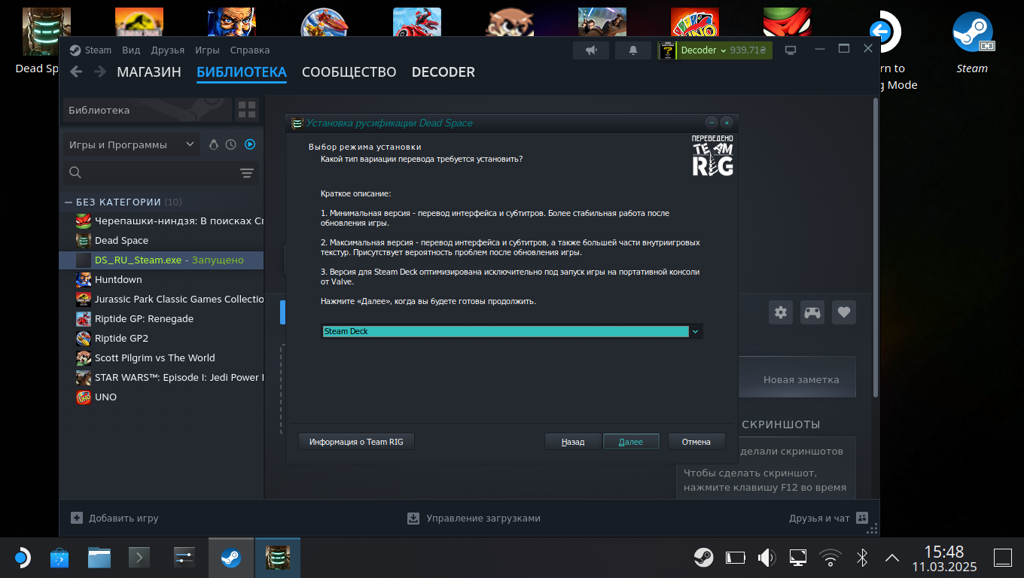Click the Steam icon in system tray

point(704,558)
